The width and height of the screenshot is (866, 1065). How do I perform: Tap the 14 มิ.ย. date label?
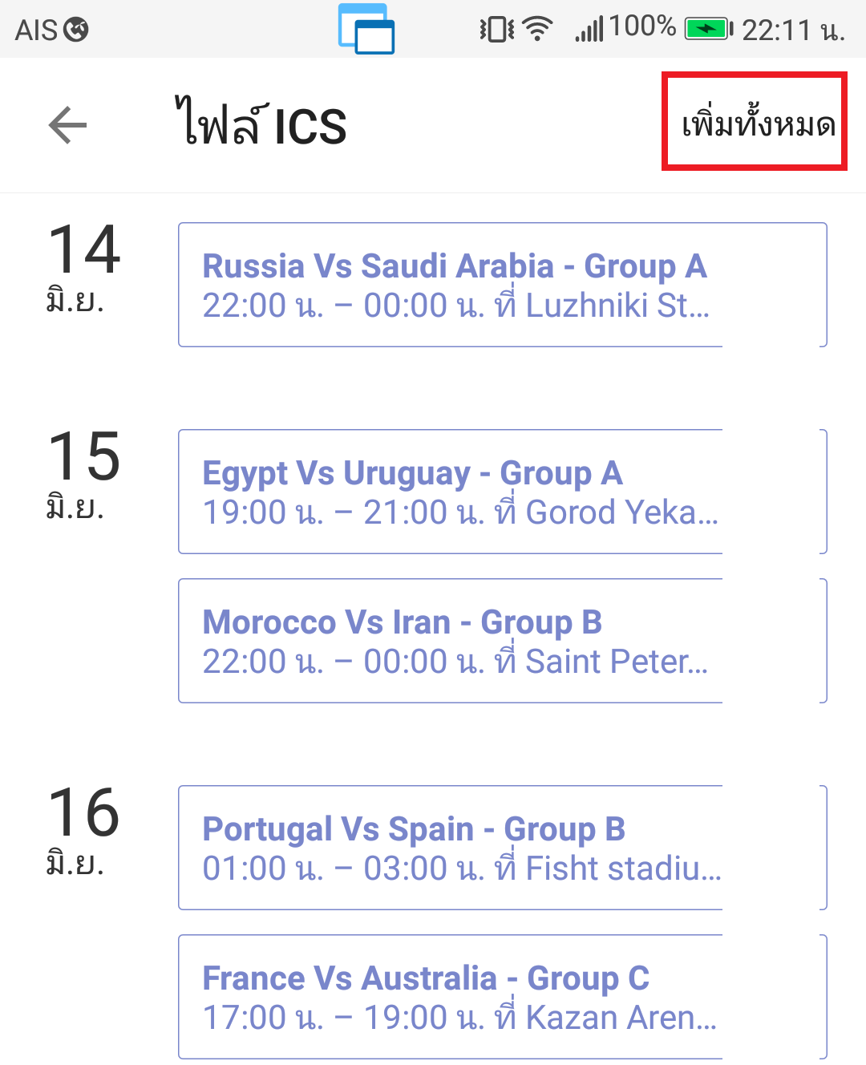tap(83, 267)
